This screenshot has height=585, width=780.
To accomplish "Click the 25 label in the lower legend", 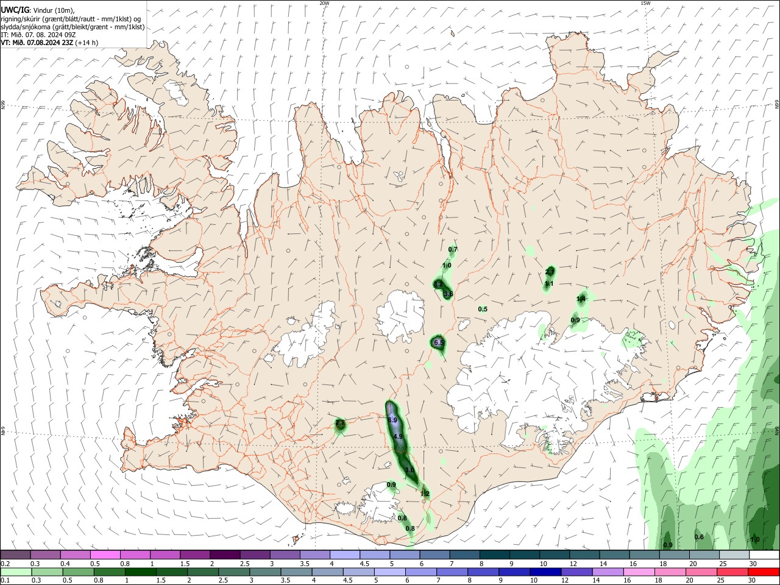I will pos(721,581).
